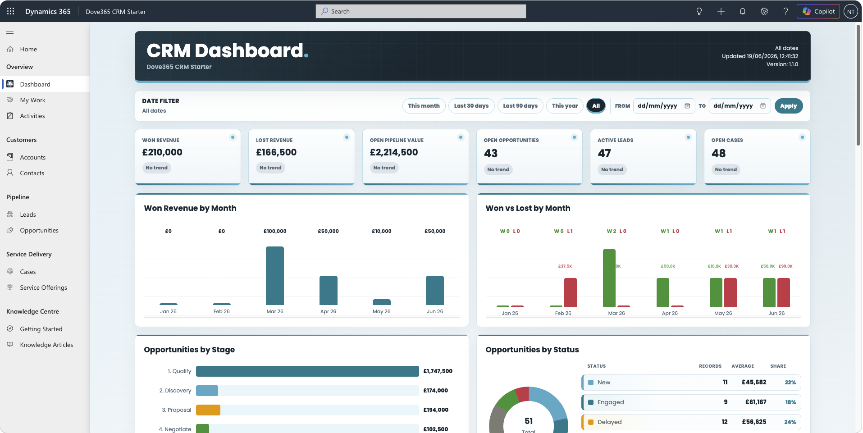Click the Leads icon in the sidebar

10,214
